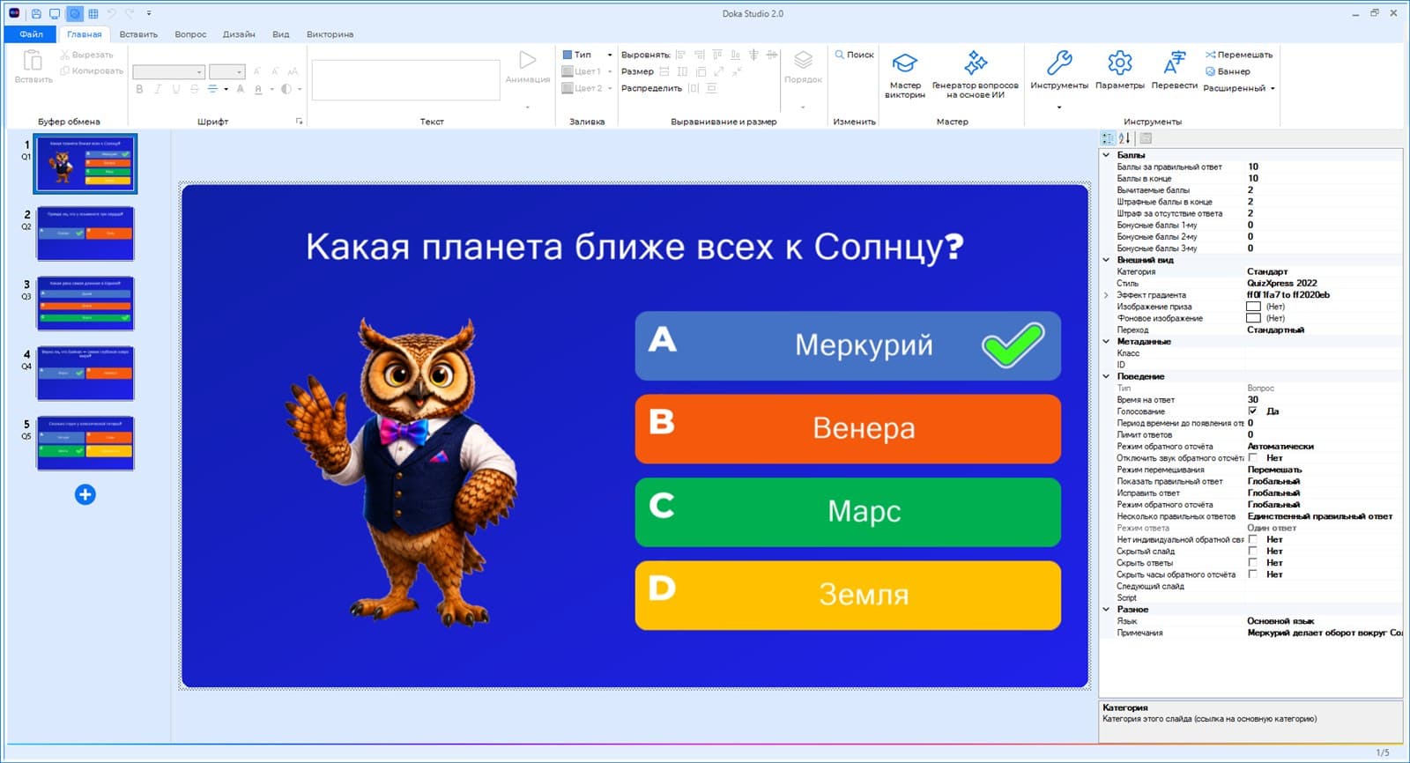Image resolution: width=1410 pixels, height=763 pixels.
Task: Toggle italic text formatting
Action: [x=158, y=89]
